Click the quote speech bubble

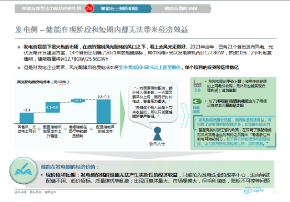(x=152, y=104)
